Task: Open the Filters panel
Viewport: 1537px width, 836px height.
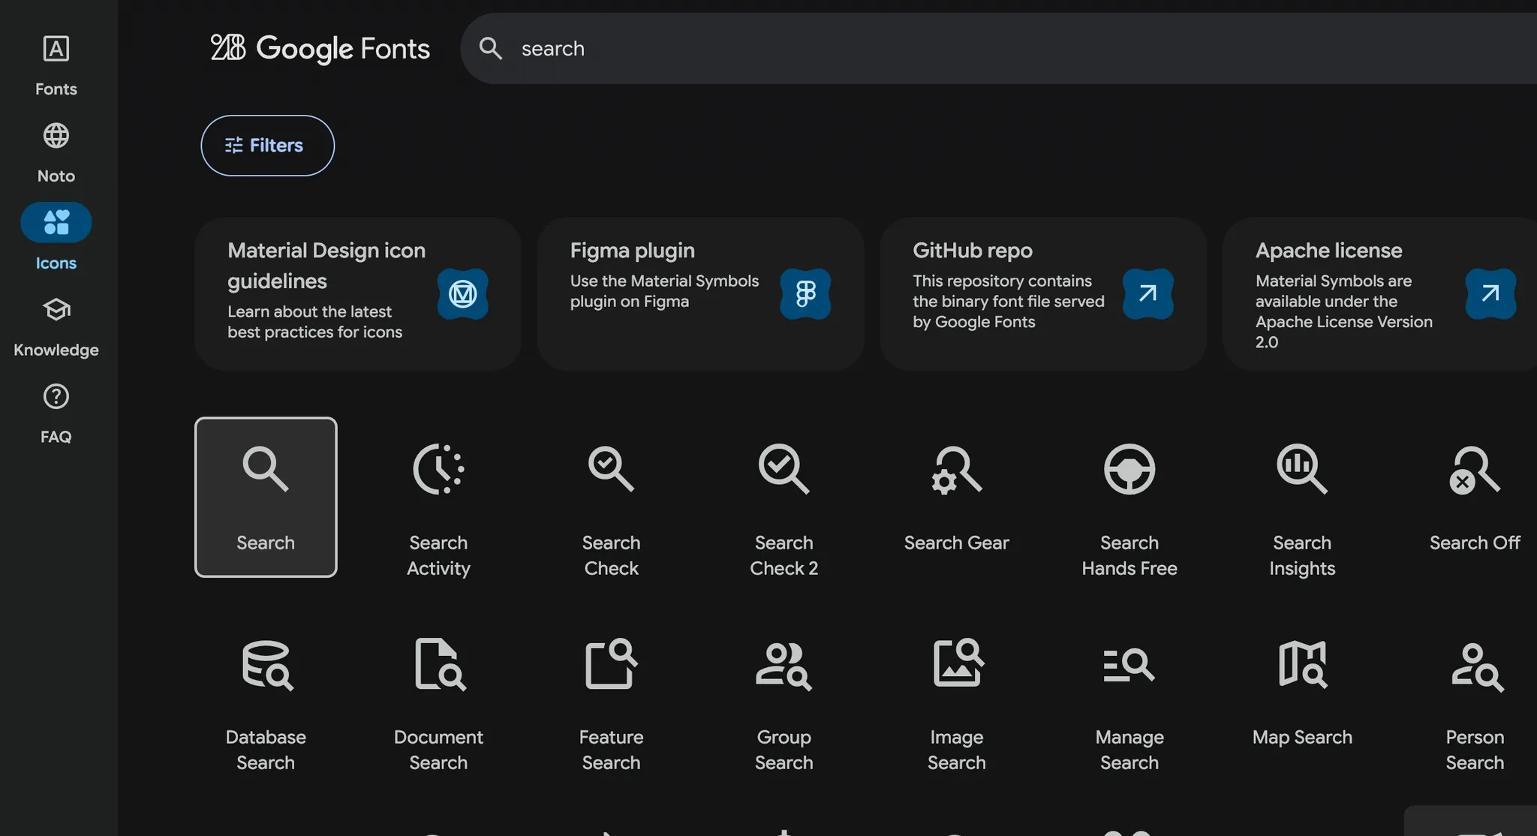Action: [267, 146]
